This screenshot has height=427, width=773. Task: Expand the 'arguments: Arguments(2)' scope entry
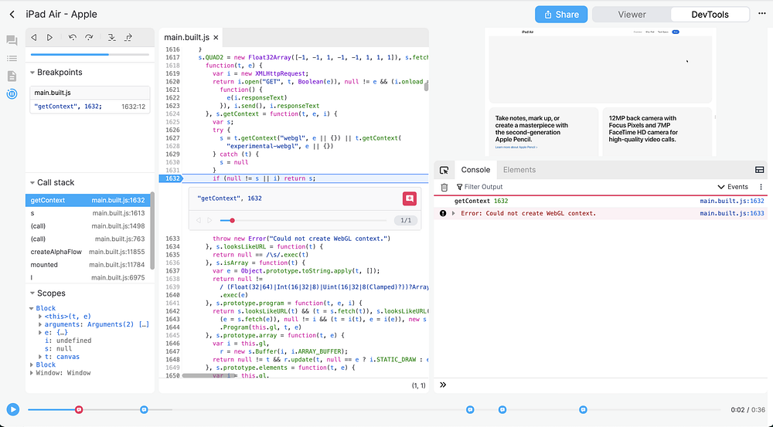(40, 325)
